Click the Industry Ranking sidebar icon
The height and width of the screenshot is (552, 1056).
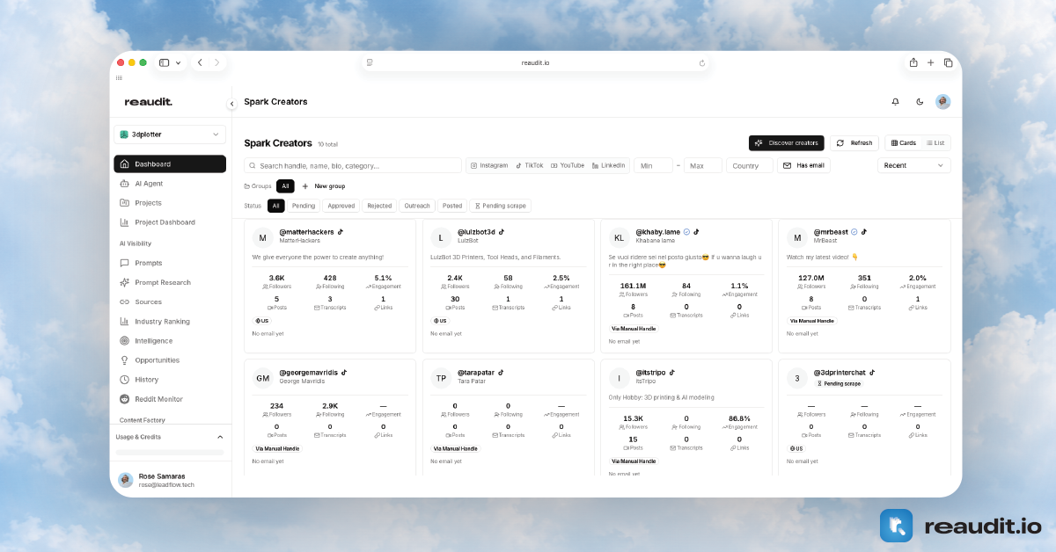[125, 321]
